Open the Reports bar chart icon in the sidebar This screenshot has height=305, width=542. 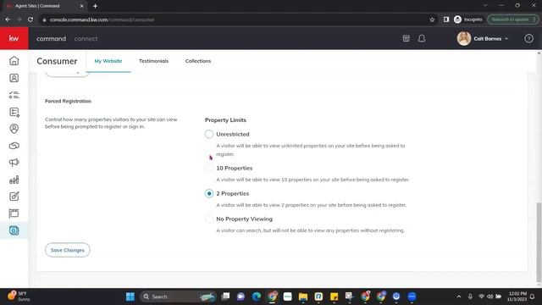pos(14,180)
